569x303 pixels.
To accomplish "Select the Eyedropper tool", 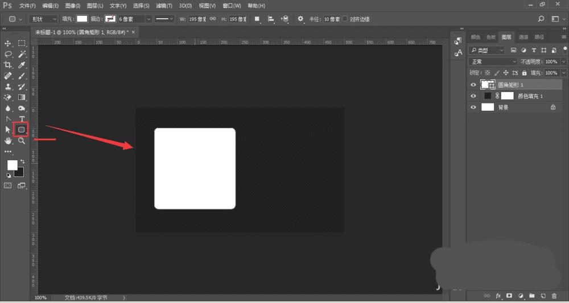I will coord(22,65).
